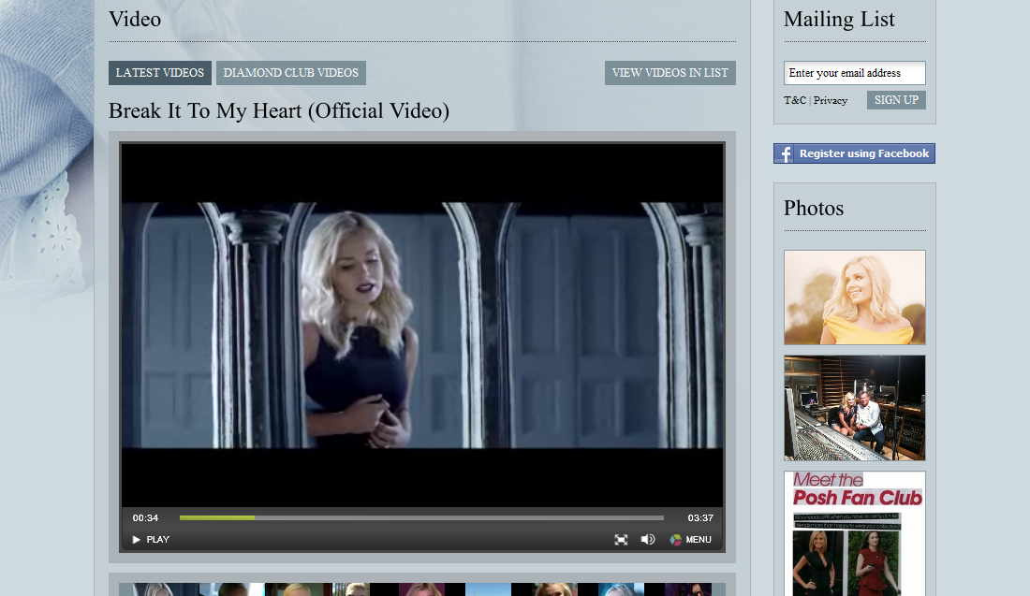Screen dimensions: 1030x596
Task: Seek on the video progress bar
Action: [x=421, y=518]
